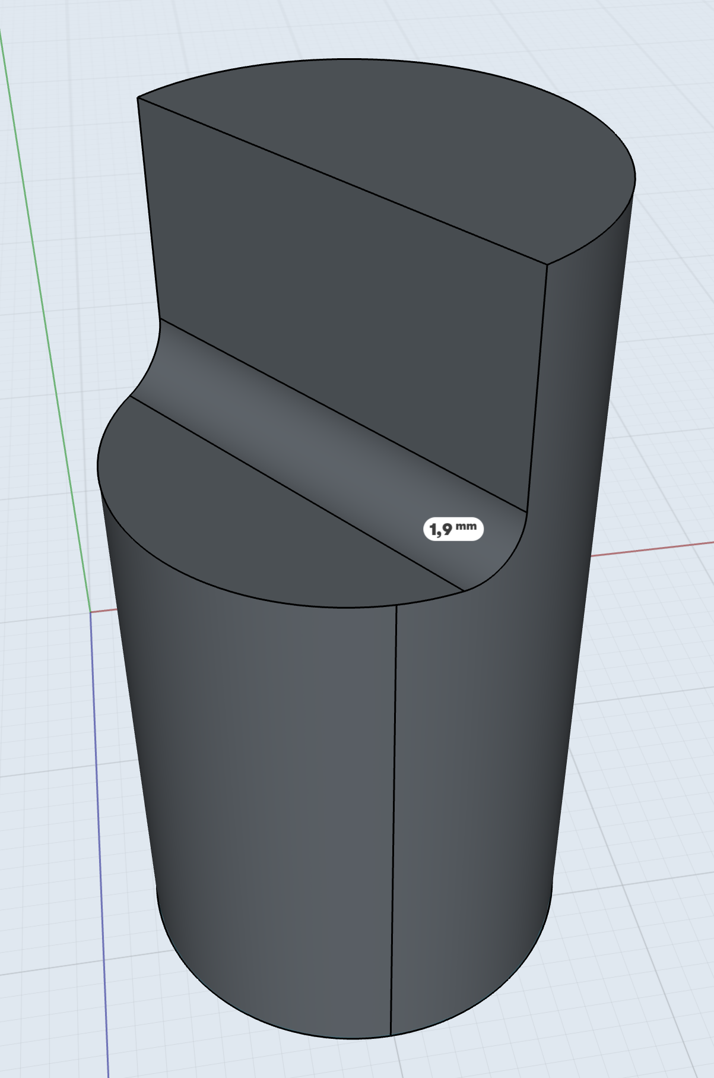
Task: Click the 1,9 mm fillet radius label
Action: 453,529
